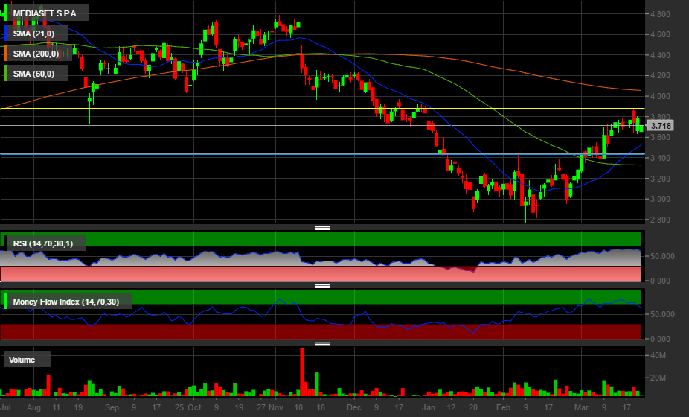
Task: Click the 4.000 price axis label
Action: point(661,96)
